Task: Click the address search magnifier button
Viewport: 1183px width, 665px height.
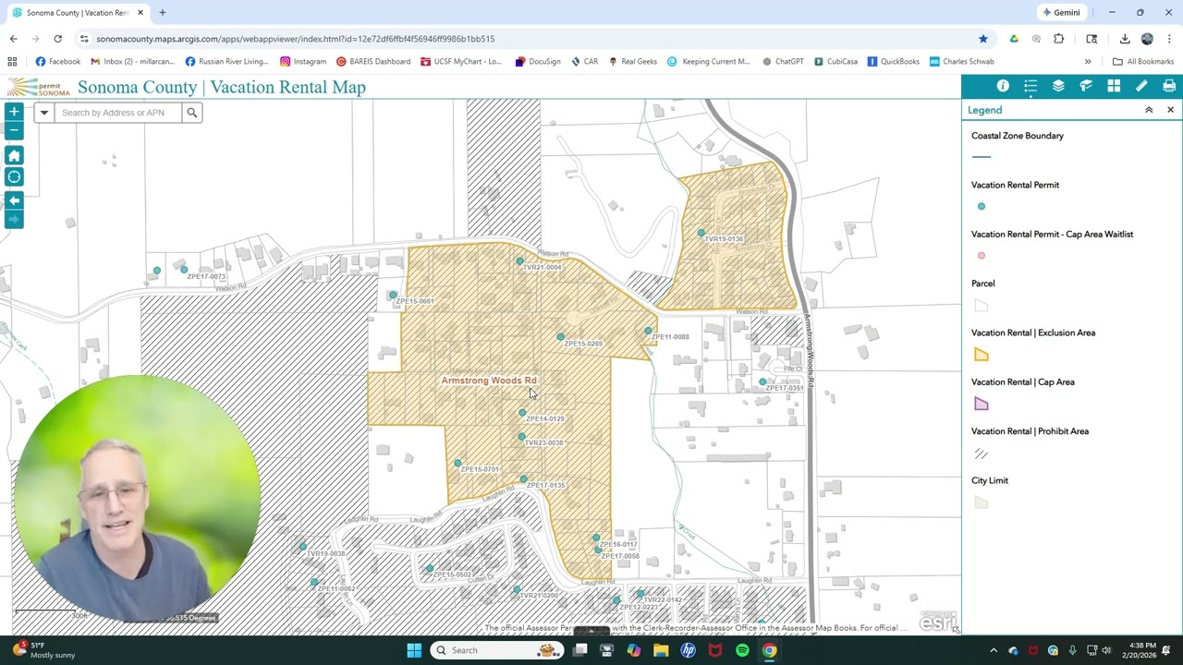Action: click(192, 113)
